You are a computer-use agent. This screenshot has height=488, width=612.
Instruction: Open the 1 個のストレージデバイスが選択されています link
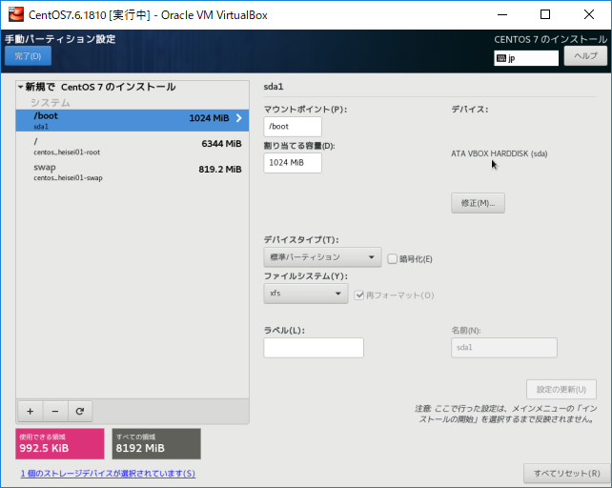point(108,473)
